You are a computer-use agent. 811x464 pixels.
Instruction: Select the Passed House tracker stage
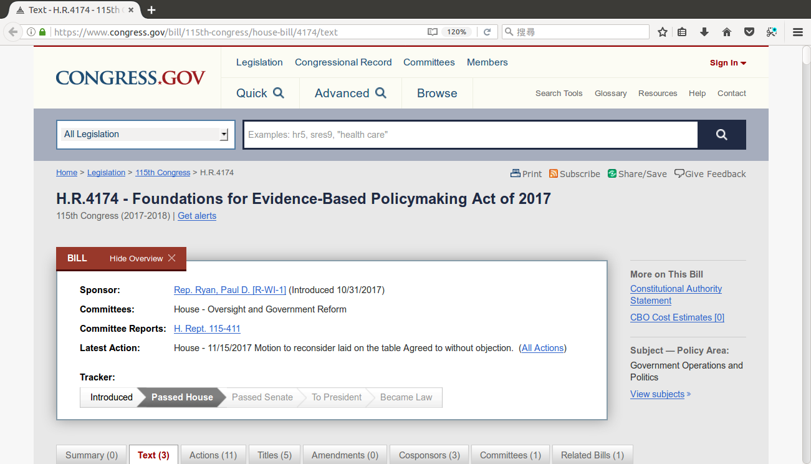182,397
